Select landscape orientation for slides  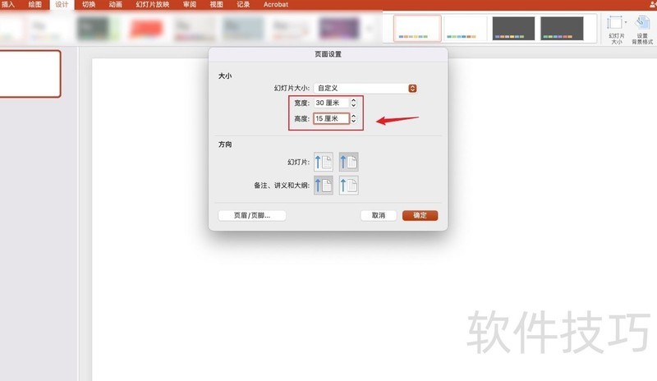tap(348, 162)
